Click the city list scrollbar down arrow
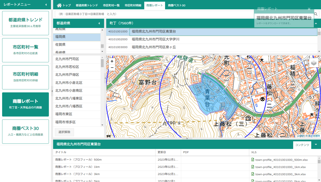The image size is (321, 182). [x=102, y=125]
